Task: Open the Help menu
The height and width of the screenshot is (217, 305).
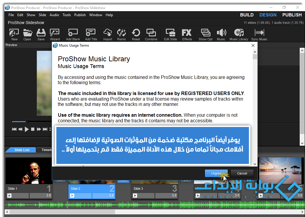Action: (x=109, y=15)
